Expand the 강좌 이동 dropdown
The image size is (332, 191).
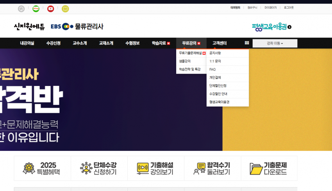tap(275, 43)
